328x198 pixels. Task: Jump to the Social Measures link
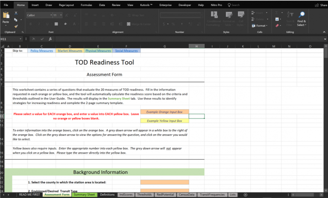coord(126,50)
